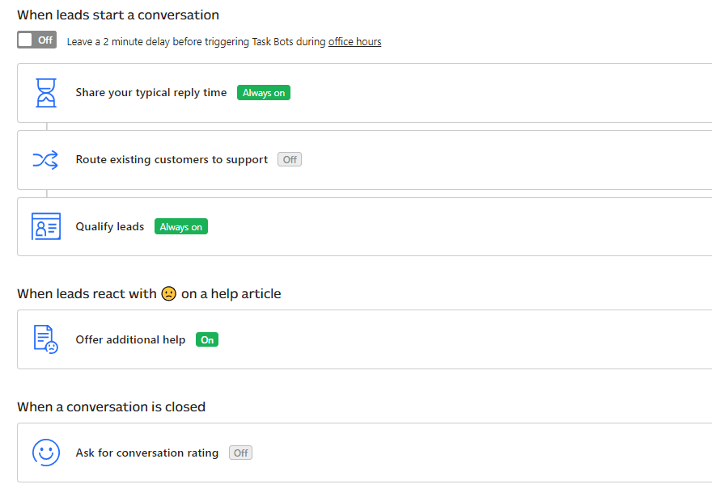Click the Qualify leads contact card icon

pyautogui.click(x=46, y=226)
